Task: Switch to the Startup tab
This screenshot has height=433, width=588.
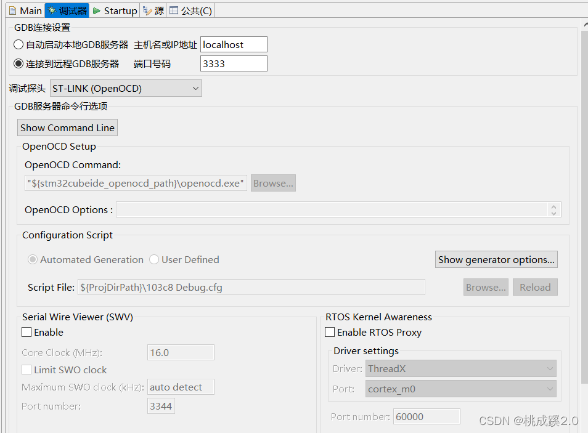Action: coord(115,10)
